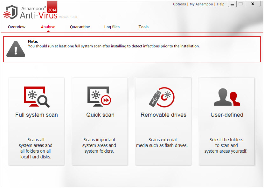
Task: Open the Log files tab
Action: point(112,27)
